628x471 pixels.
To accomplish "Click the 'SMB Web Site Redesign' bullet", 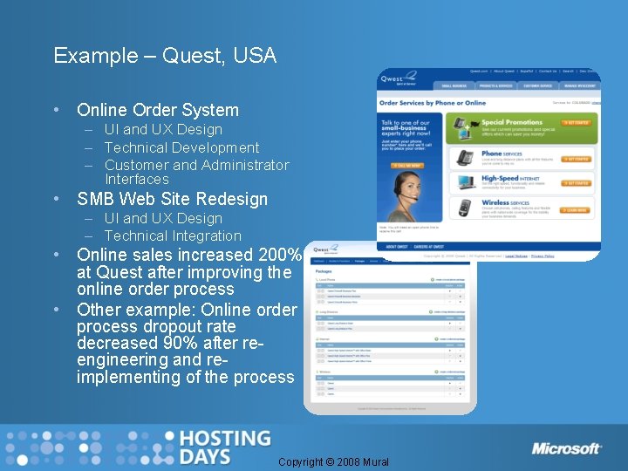I will click(172, 199).
